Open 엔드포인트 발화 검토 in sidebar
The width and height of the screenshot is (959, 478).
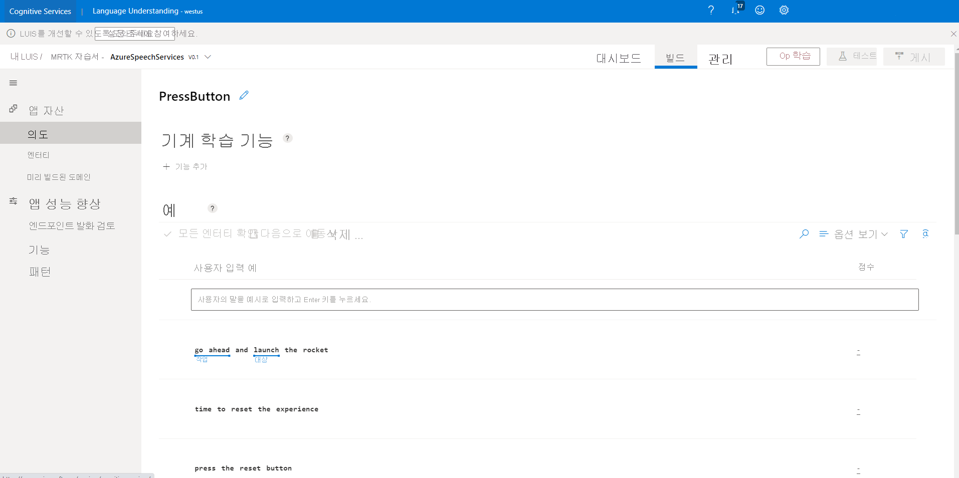click(x=72, y=226)
